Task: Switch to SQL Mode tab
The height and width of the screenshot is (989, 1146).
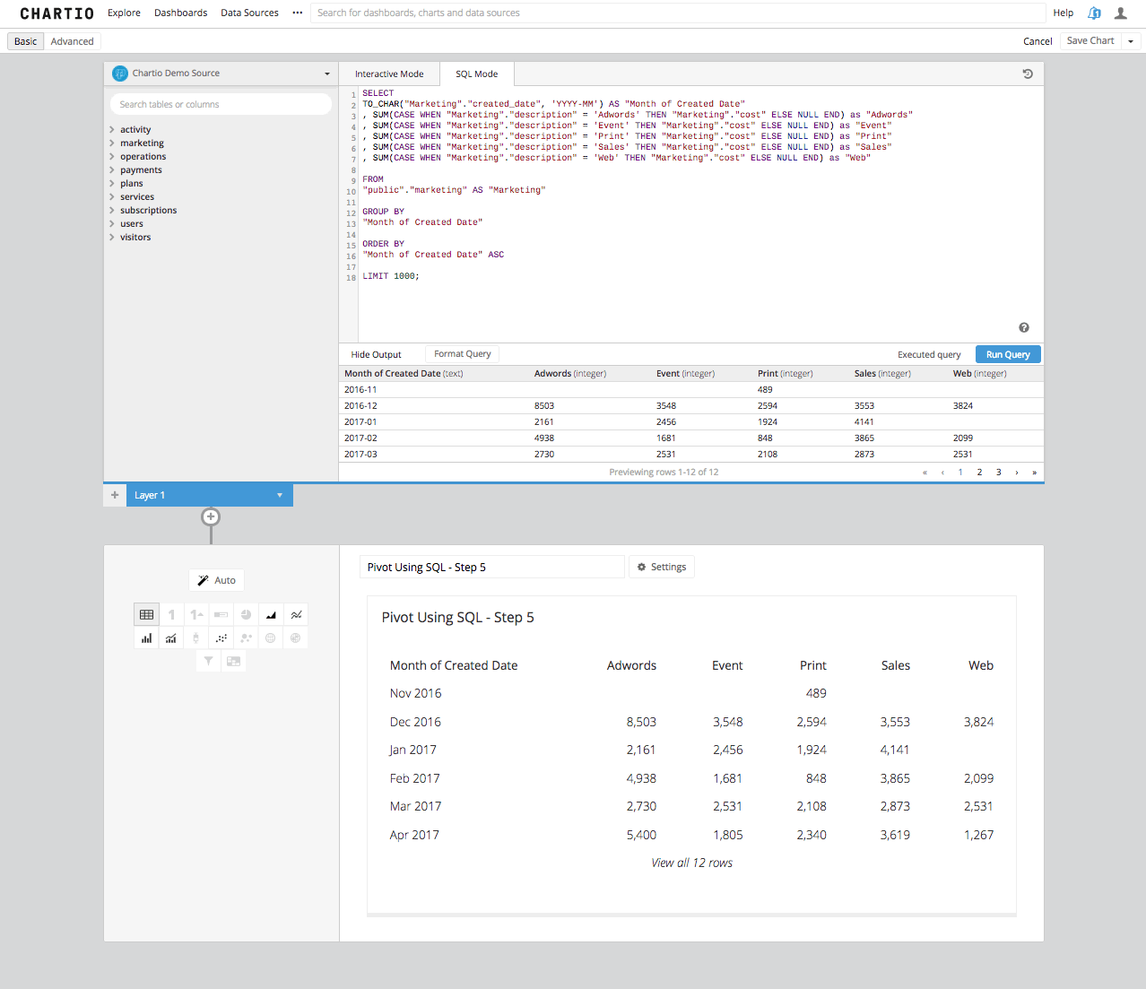Action: click(x=476, y=74)
